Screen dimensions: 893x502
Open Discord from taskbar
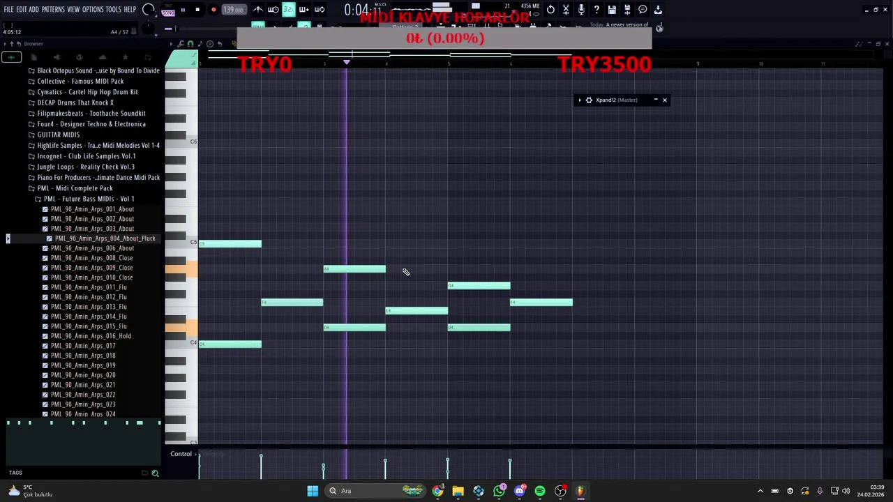click(x=519, y=491)
